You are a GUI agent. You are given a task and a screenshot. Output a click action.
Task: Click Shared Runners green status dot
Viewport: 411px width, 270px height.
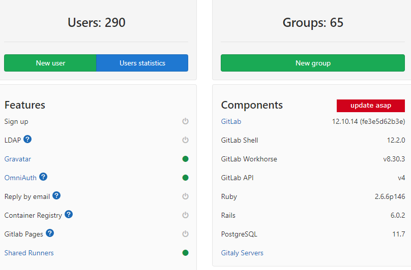click(185, 253)
